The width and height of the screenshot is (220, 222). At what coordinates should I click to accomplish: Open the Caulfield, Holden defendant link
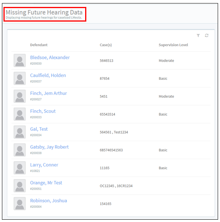coord(48,75)
